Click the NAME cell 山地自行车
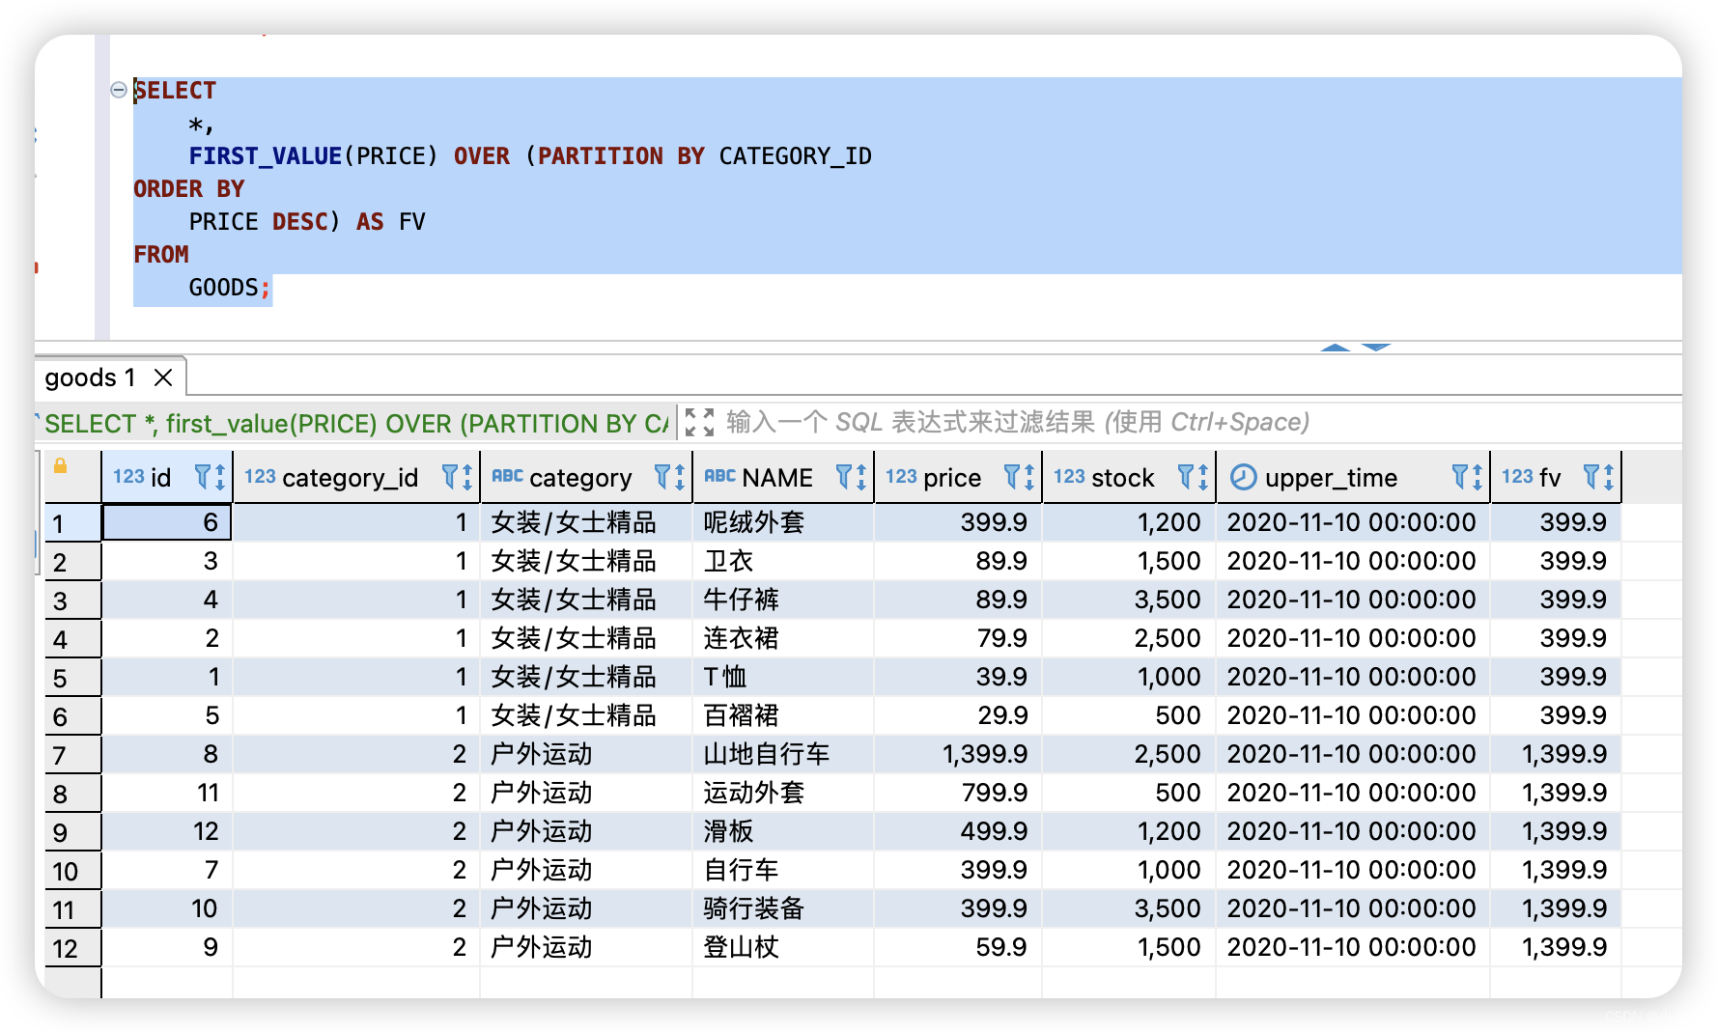This screenshot has width=1717, height=1033. [783, 754]
